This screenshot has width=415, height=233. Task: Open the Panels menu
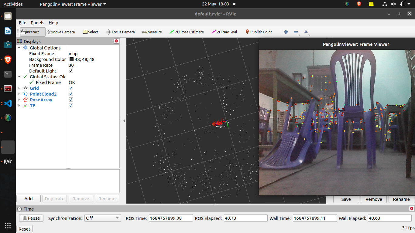coord(37,23)
